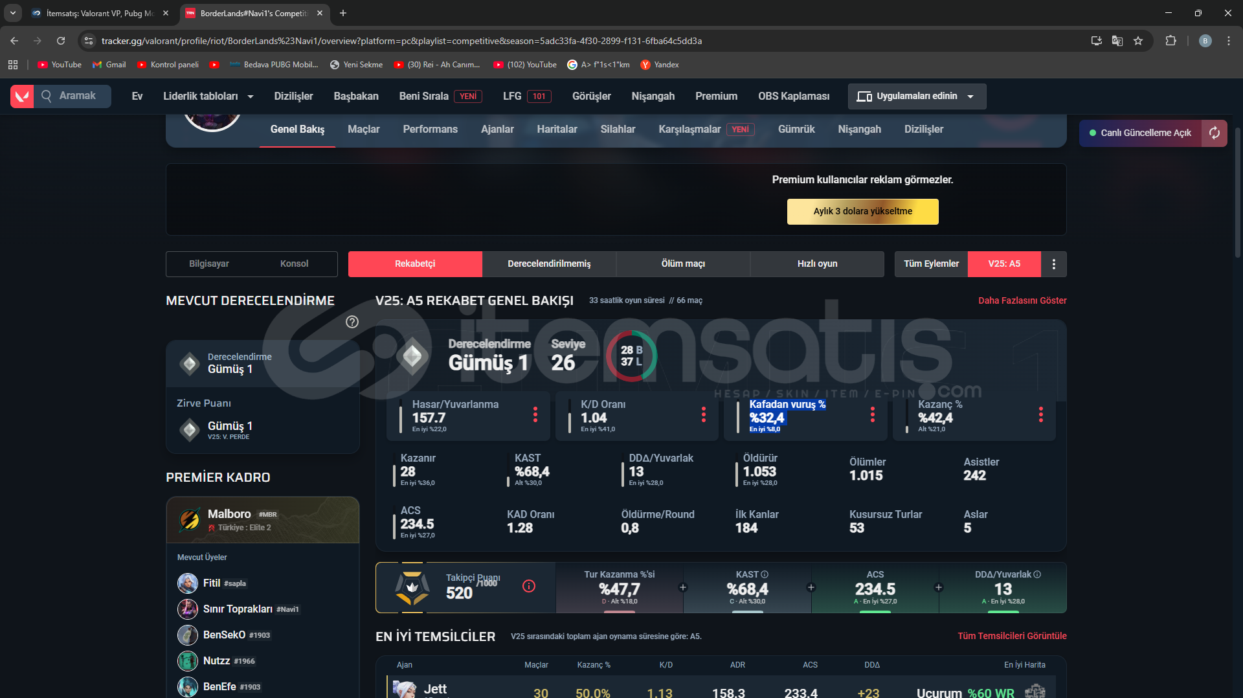This screenshot has height=698, width=1243.
Task: Click Aylık 3 dolara yükseltme button
Action: tap(862, 212)
